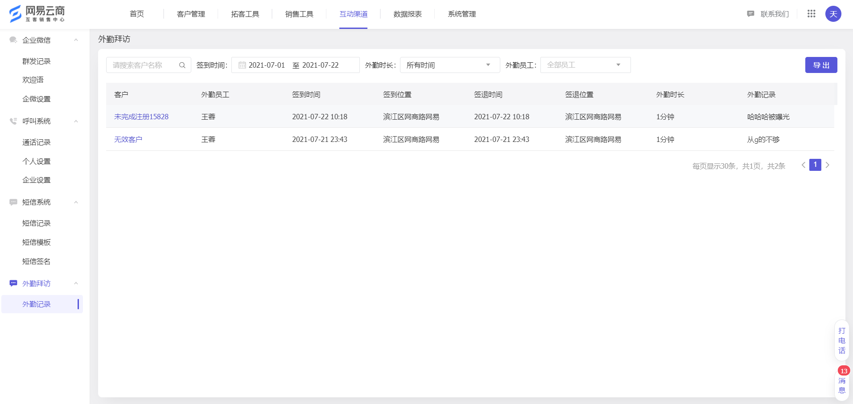Click the 签退位置 column header
Viewport: 853px width, 404px height.
click(x=579, y=94)
